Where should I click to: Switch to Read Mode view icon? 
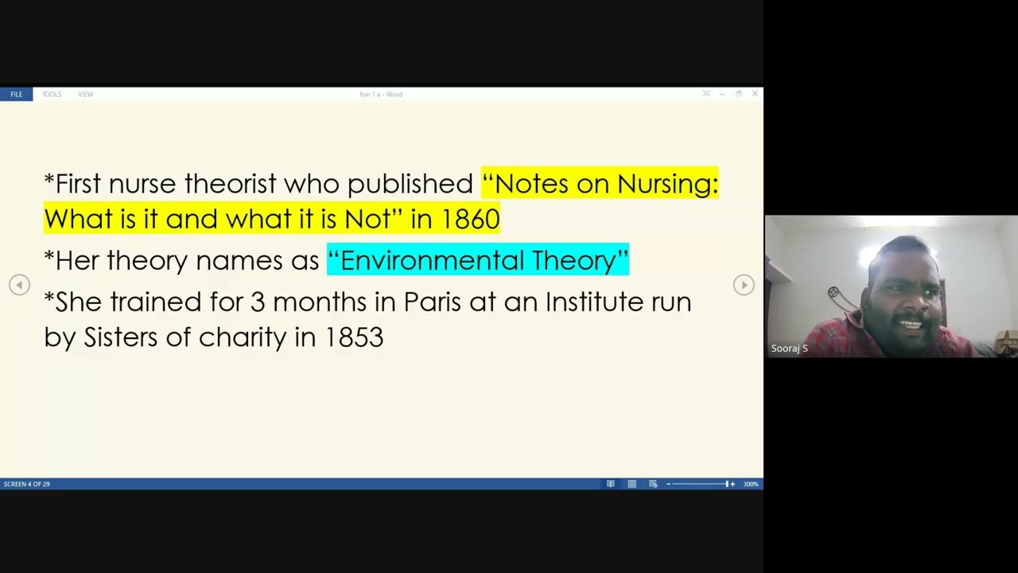click(x=611, y=484)
